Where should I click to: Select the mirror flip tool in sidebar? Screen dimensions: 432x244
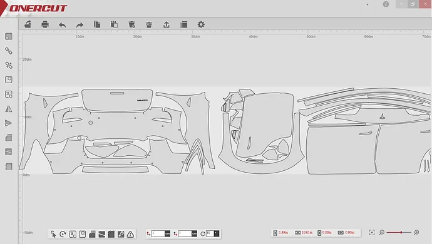pos(9,109)
